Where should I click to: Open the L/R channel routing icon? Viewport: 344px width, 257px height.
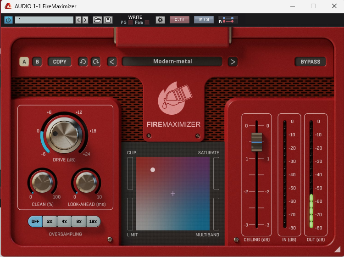pyautogui.click(x=228, y=20)
